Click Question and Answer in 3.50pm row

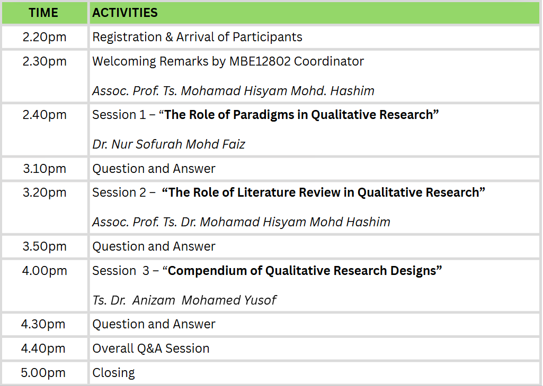tap(154, 246)
